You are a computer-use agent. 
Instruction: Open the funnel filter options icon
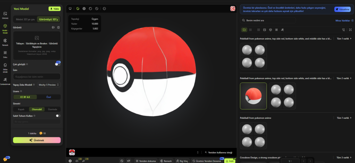[x=344, y=30]
